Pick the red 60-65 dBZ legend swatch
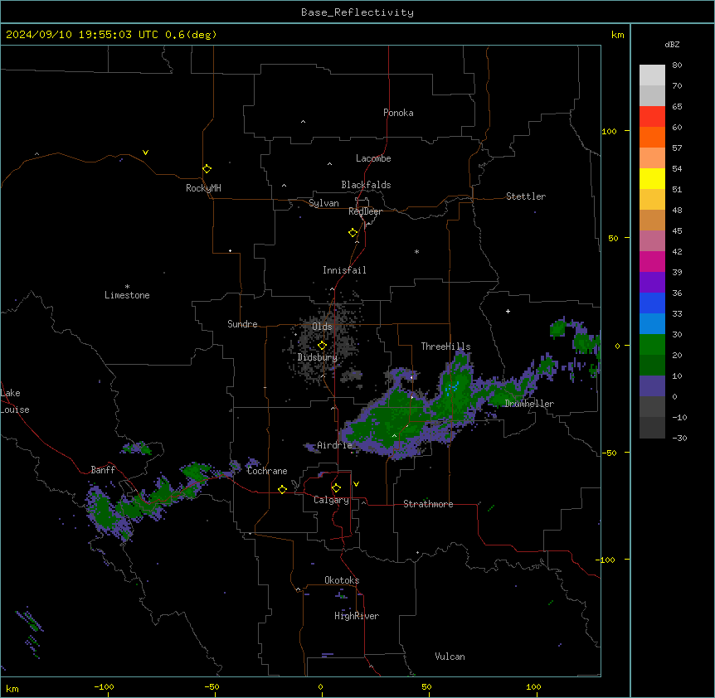 click(x=652, y=117)
